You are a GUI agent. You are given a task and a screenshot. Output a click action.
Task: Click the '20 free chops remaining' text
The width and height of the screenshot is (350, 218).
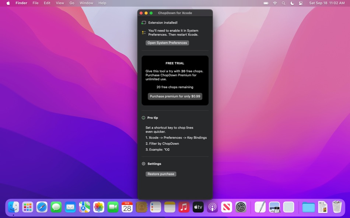[175, 87]
